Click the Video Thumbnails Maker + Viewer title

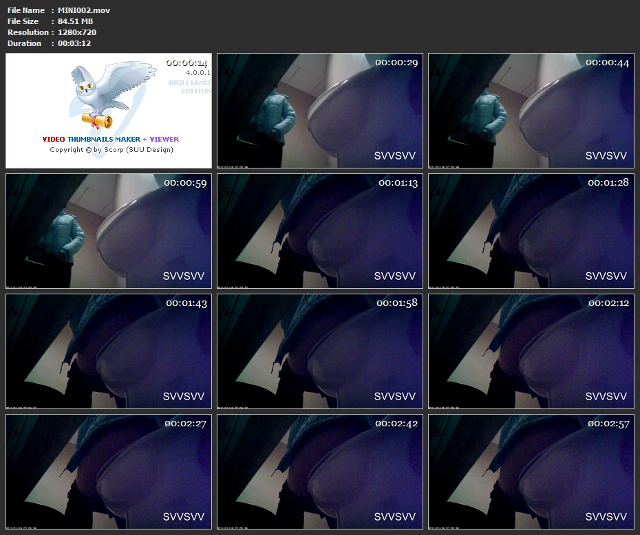coord(111,139)
